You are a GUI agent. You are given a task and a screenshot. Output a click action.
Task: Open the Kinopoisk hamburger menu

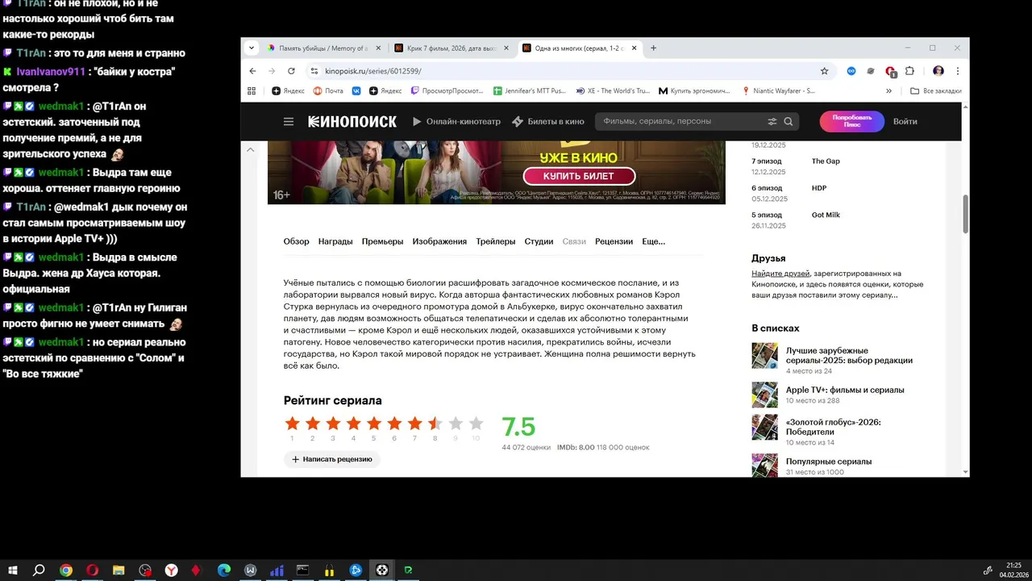point(289,122)
